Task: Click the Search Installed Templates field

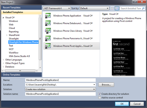Action: [131, 9]
